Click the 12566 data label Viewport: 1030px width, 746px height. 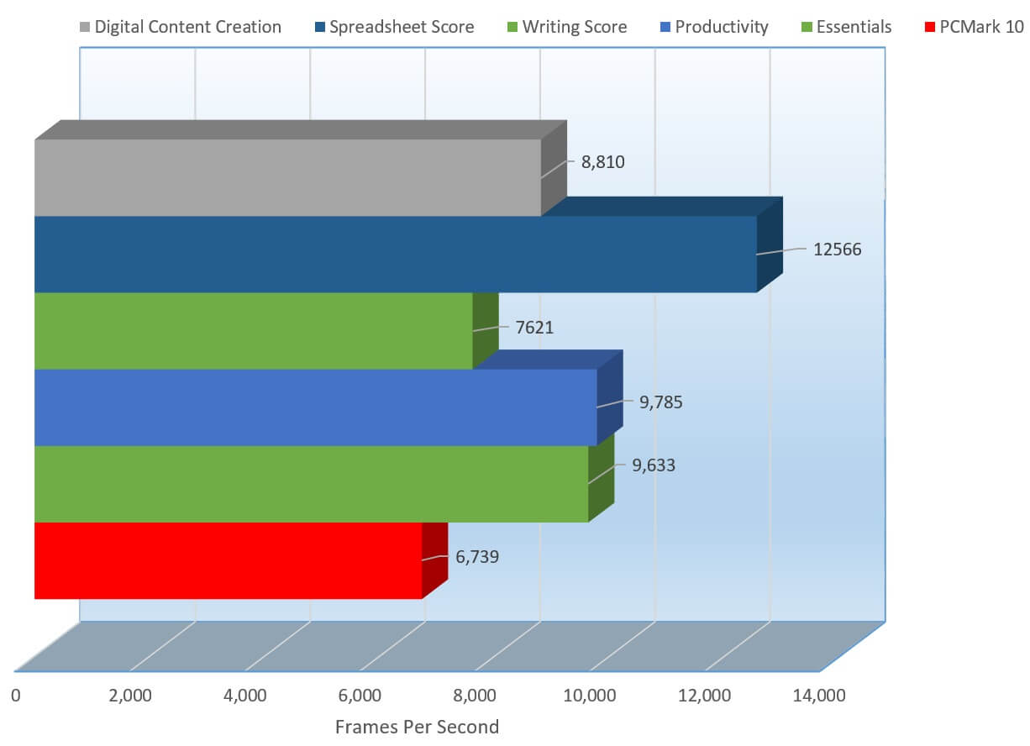837,250
